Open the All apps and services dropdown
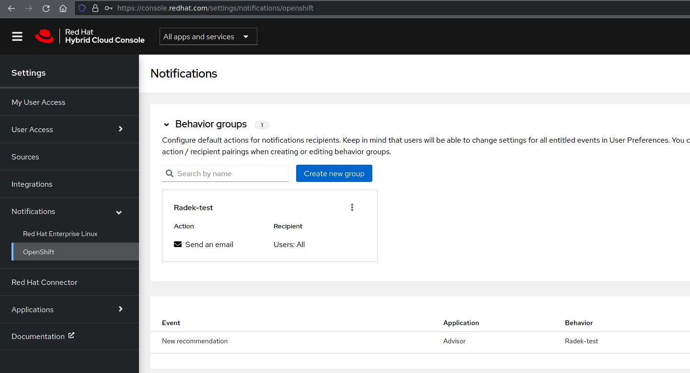This screenshot has height=373, width=690. [208, 36]
